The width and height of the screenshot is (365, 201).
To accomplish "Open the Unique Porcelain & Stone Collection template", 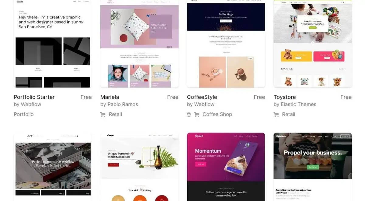I will [139, 167].
